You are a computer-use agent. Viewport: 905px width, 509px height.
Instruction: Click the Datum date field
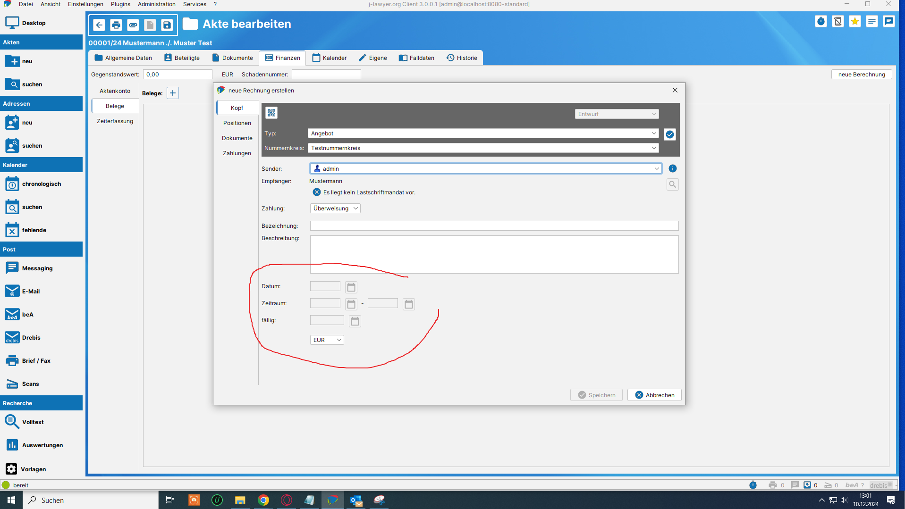[325, 286]
